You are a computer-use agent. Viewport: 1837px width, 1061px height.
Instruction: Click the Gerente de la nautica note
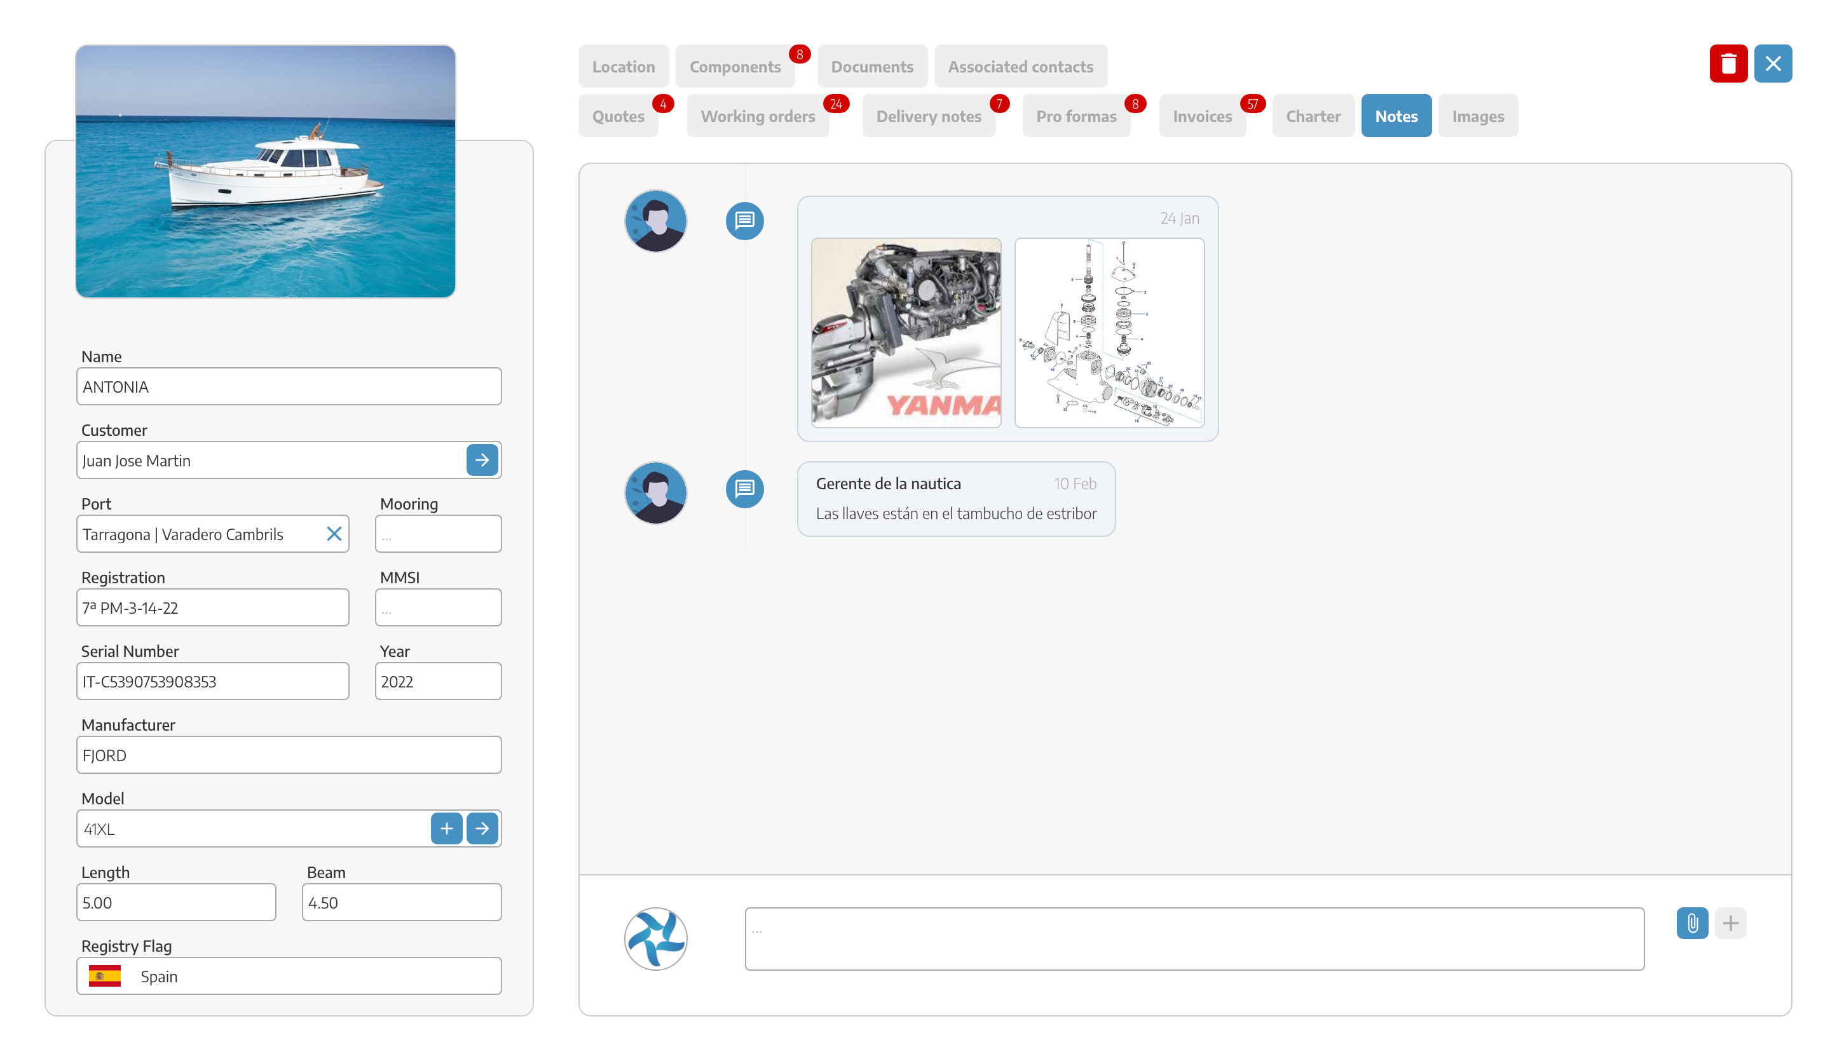pos(955,499)
